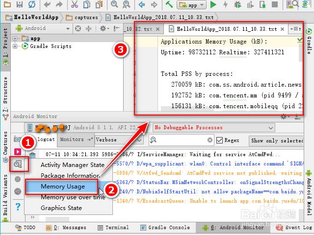Navigate Back with the blue left arrow
Image resolution: width=314 pixels, height=235 pixels.
point(142,4)
